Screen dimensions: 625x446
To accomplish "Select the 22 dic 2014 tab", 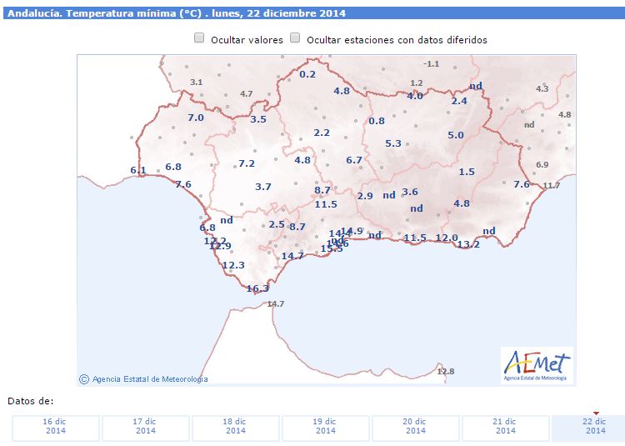I will tap(595, 428).
